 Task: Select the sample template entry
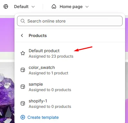pyautogui.click(x=70, y=87)
